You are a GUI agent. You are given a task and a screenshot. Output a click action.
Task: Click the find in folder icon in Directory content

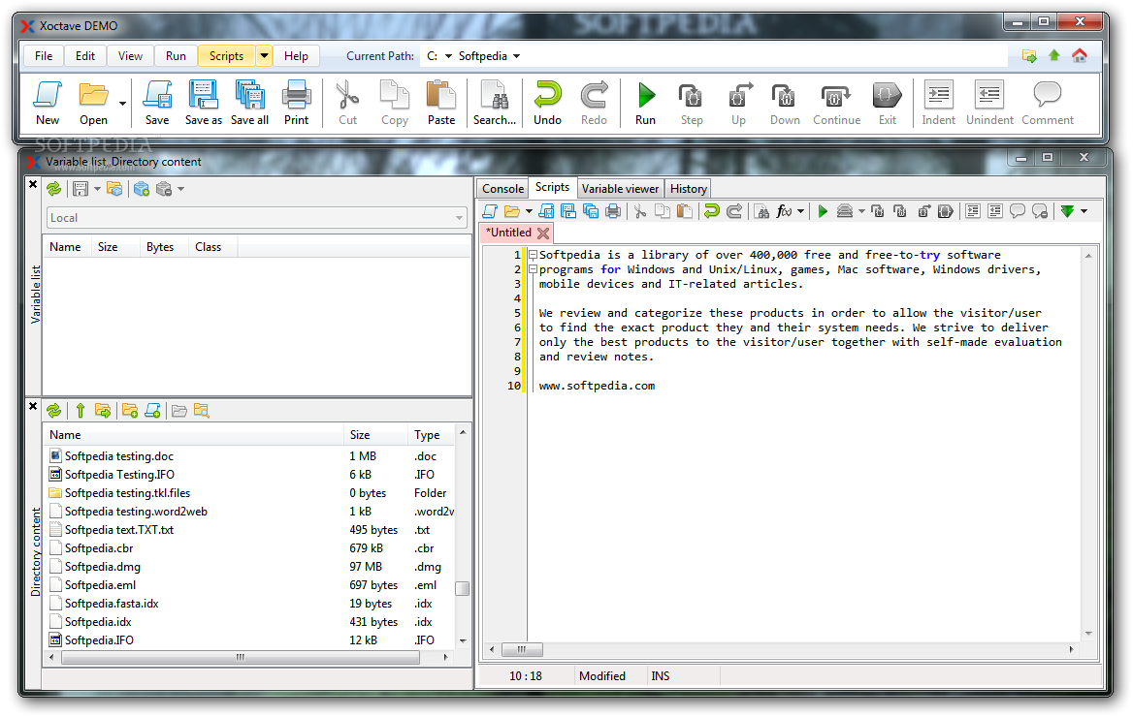click(202, 411)
